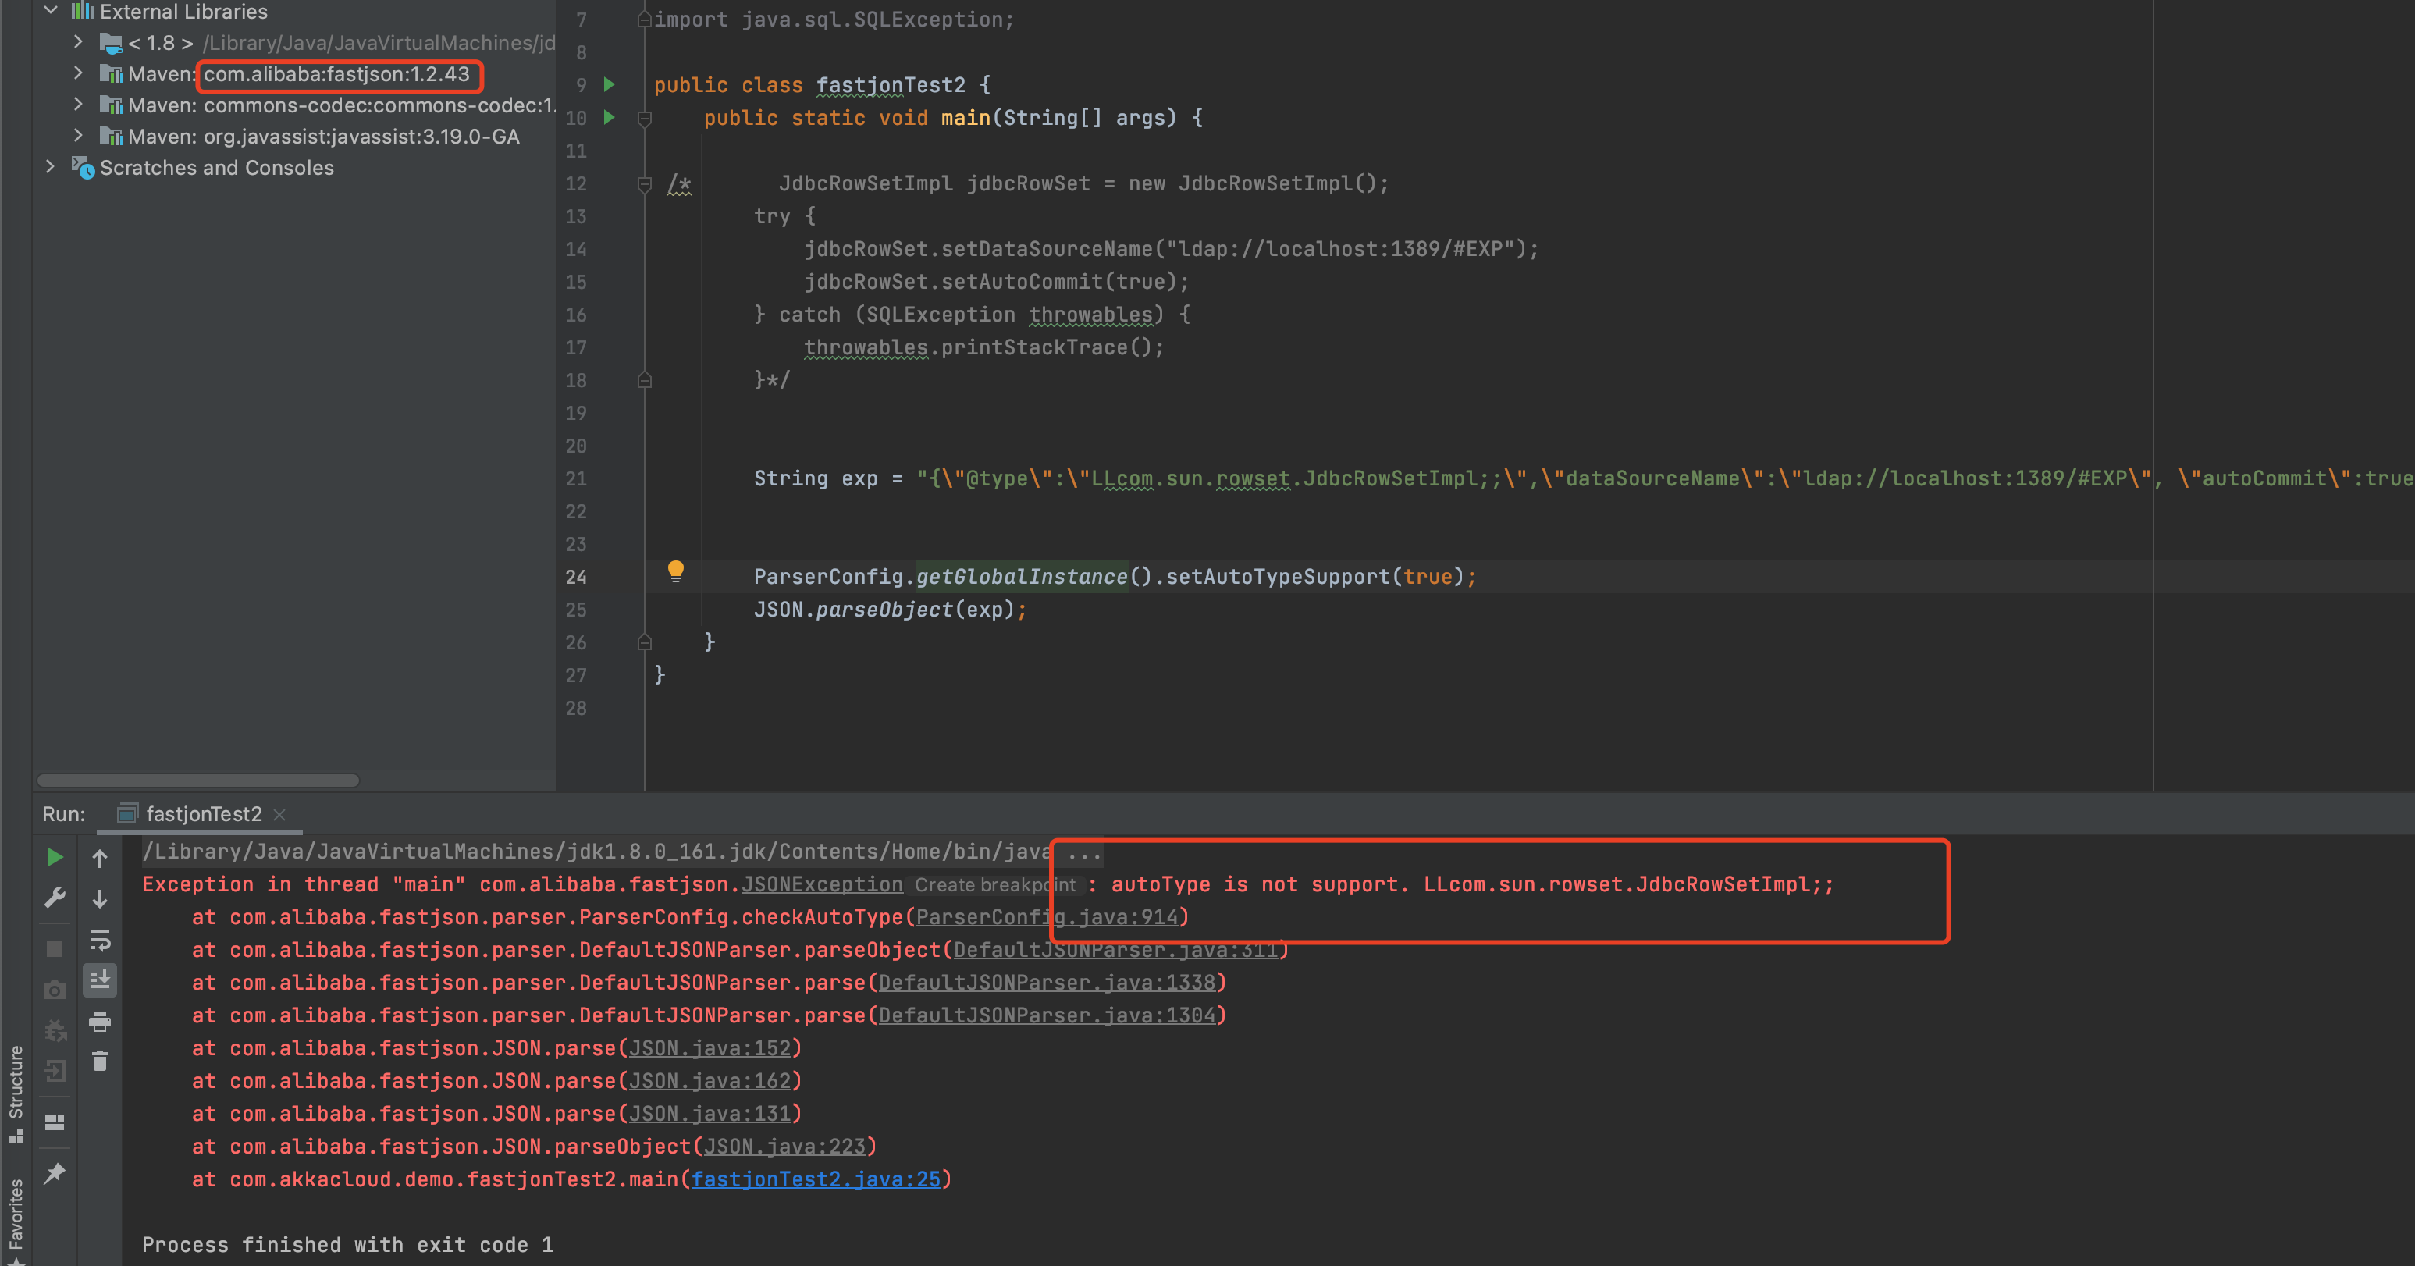Click the end-of-comment fold marker at line 18
The height and width of the screenshot is (1266, 2415).
[x=645, y=380]
